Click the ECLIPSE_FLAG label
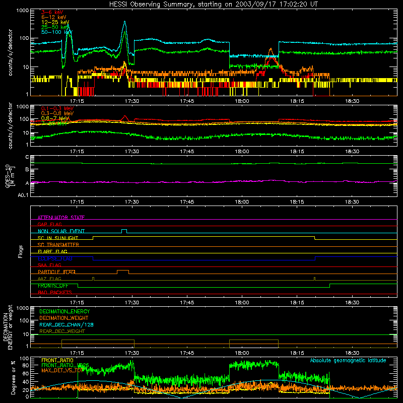403x403 pixels. (55, 258)
